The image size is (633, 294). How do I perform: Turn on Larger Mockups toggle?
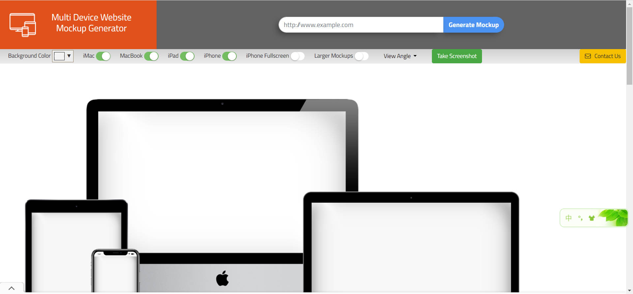[x=361, y=56]
